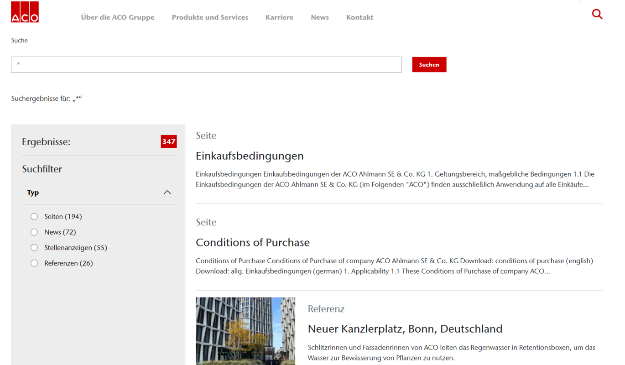The width and height of the screenshot is (625, 365).
Task: Click the 347 results count badge
Action: coord(169,141)
